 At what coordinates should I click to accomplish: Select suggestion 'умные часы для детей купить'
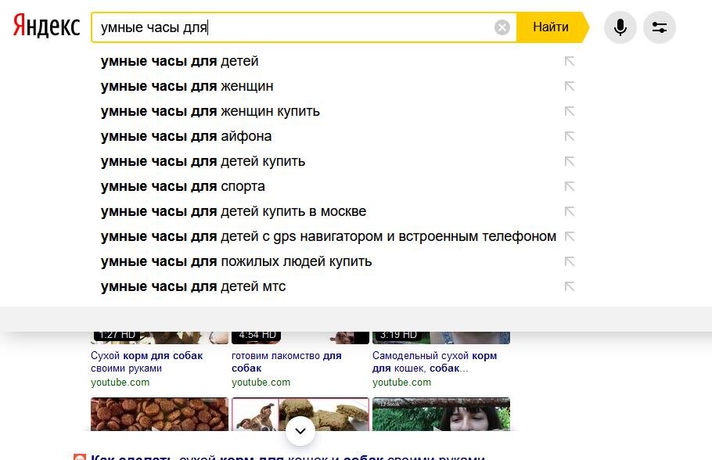pyautogui.click(x=203, y=161)
